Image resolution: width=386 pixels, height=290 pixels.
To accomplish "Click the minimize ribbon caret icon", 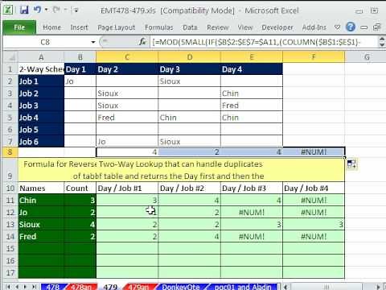I will click(x=337, y=27).
